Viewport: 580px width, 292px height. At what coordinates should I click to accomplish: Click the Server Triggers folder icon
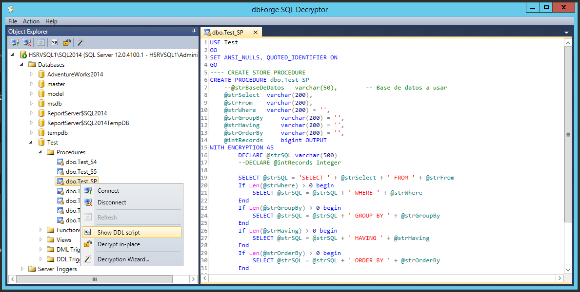coord(32,269)
